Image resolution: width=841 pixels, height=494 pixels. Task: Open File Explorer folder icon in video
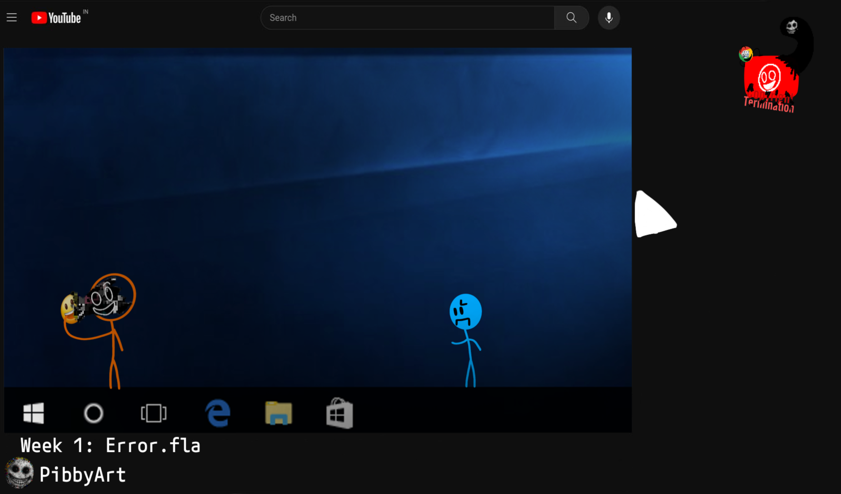[278, 413]
